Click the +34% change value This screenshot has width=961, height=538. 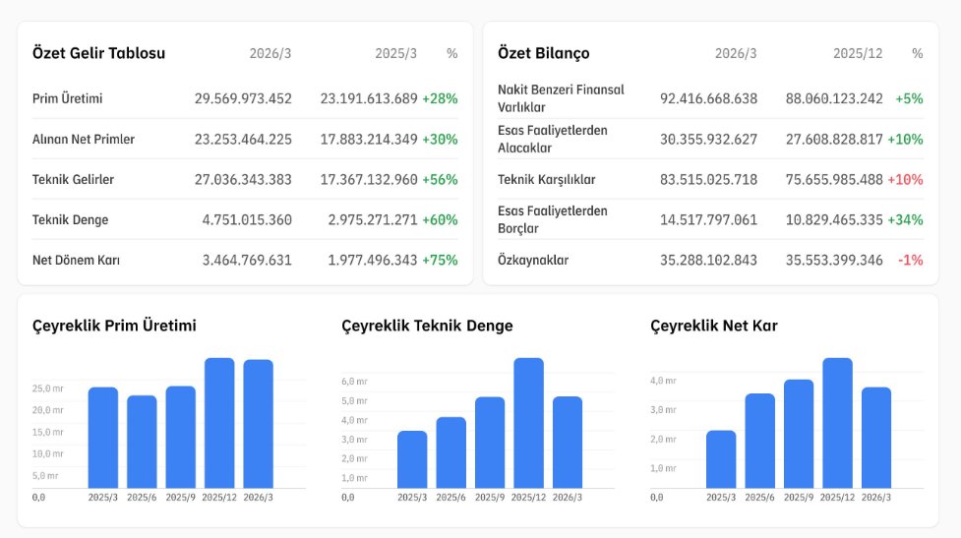coord(905,220)
